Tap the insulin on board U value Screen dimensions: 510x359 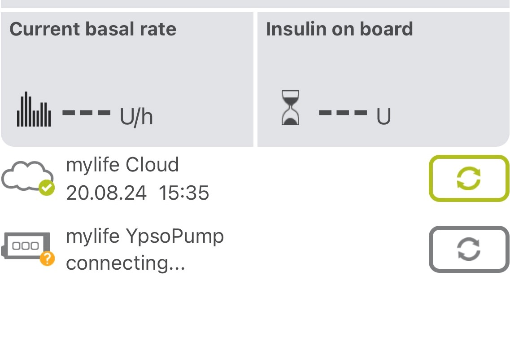click(354, 115)
